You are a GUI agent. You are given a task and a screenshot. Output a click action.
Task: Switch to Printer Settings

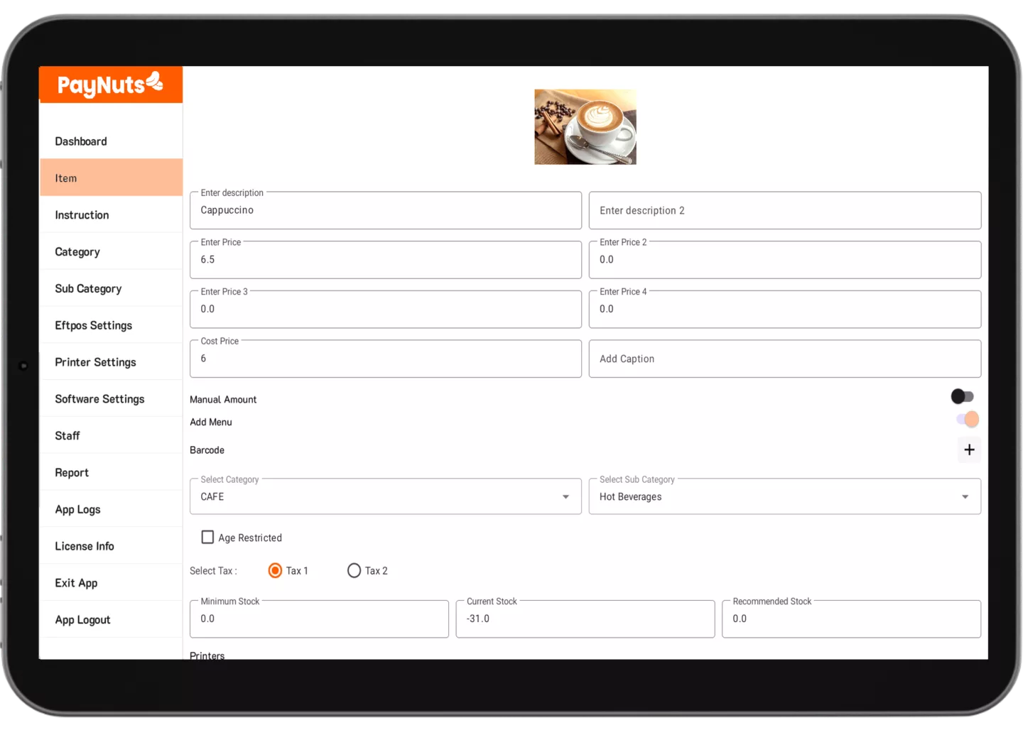click(x=95, y=362)
